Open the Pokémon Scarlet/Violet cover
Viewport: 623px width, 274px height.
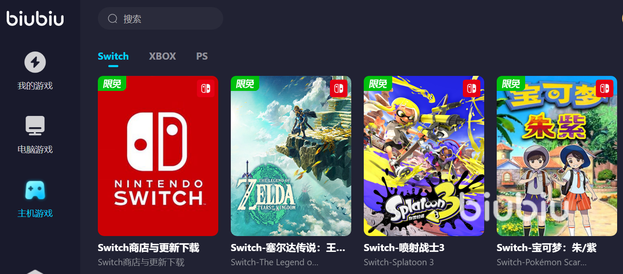(x=557, y=156)
